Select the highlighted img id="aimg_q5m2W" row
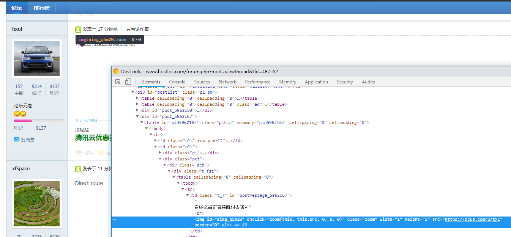 311,222
